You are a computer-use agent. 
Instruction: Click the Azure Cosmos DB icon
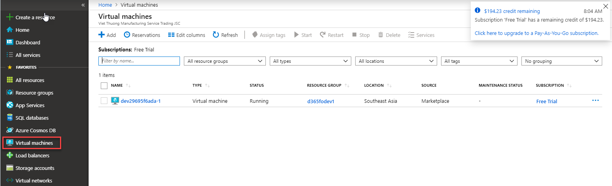click(x=10, y=130)
